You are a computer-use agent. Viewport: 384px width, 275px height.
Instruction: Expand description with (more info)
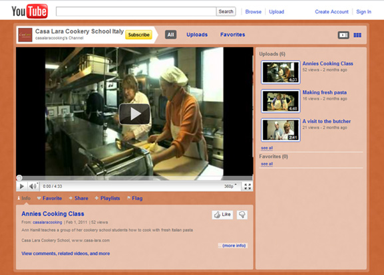[233, 245]
